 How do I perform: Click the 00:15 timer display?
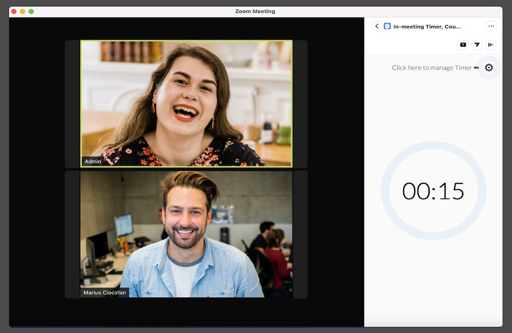click(433, 191)
